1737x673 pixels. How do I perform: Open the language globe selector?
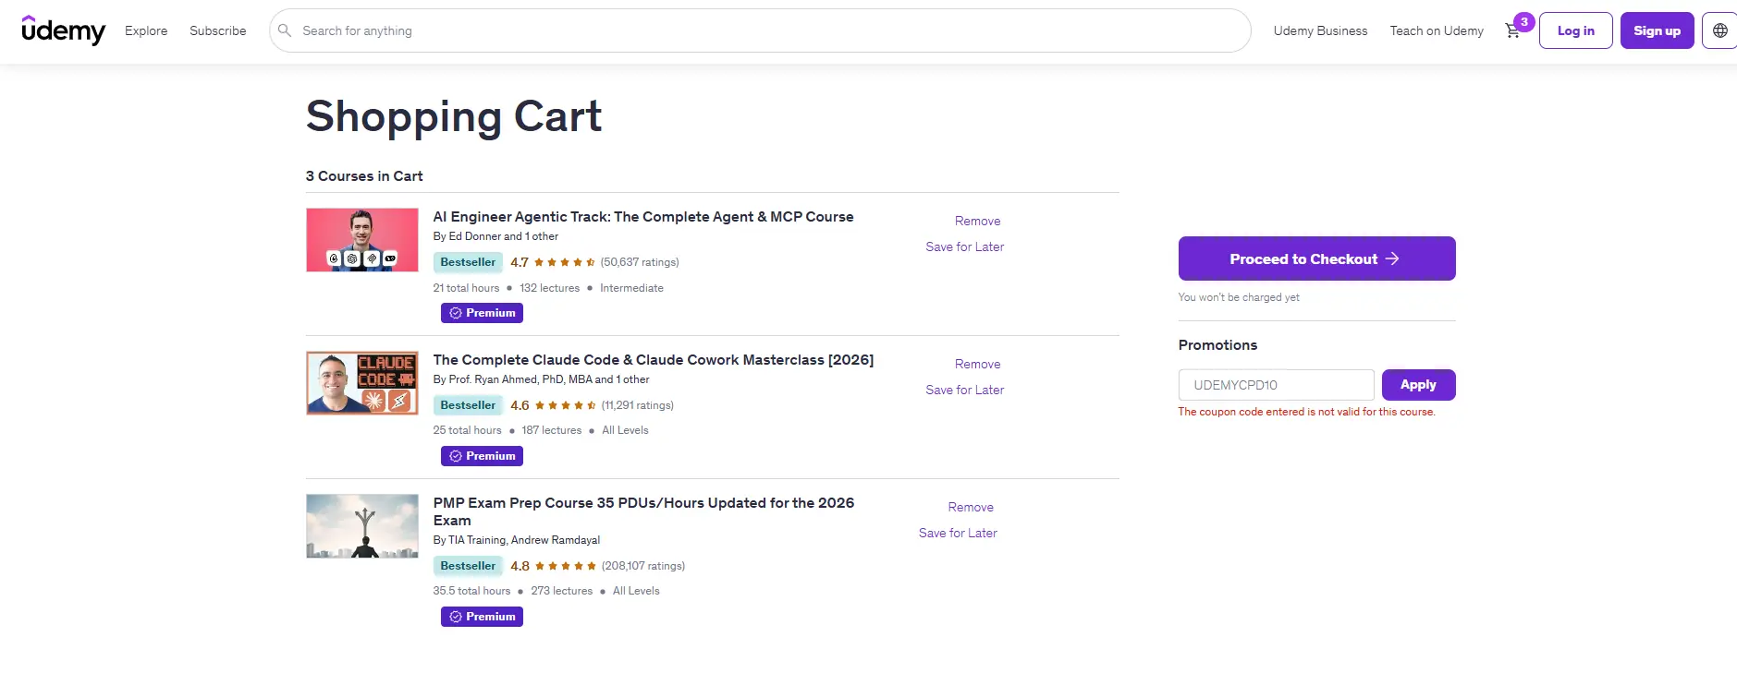[x=1719, y=30]
